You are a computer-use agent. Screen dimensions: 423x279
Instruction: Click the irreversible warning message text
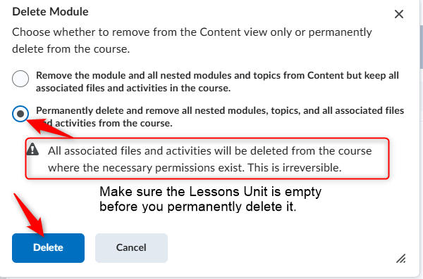(x=210, y=160)
